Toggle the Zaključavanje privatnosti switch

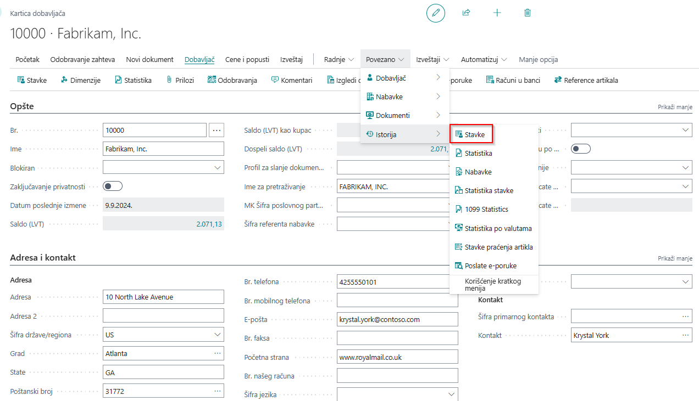pyautogui.click(x=113, y=187)
